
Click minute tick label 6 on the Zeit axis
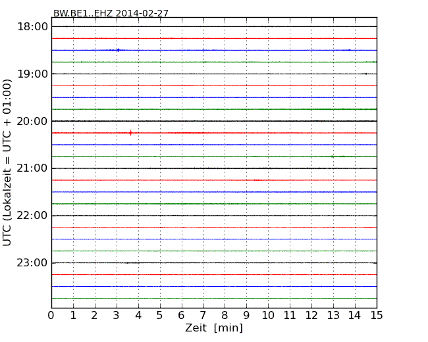coord(182,315)
